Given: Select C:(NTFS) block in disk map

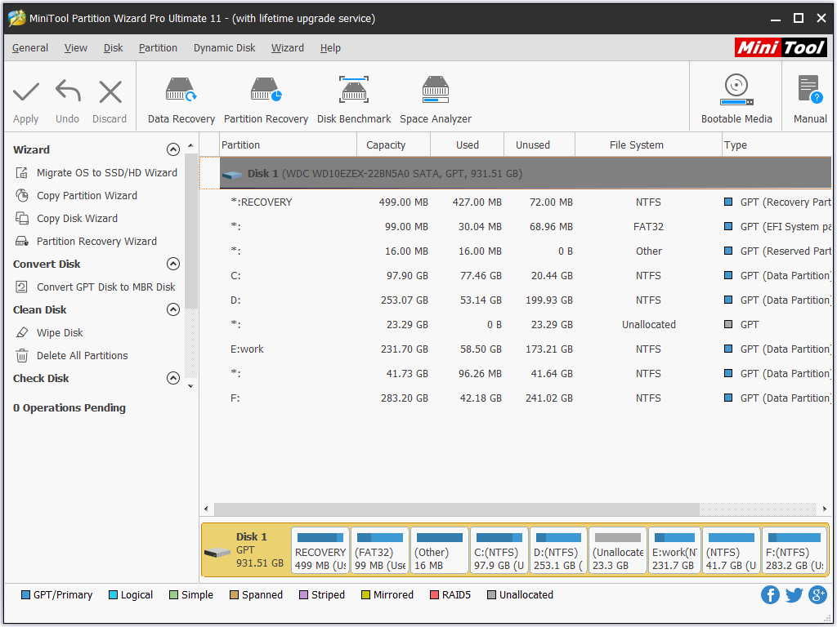Looking at the screenshot, I should [x=499, y=551].
